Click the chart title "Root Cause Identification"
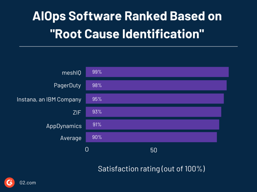Screen dimensions: 257x192 click(127, 34)
